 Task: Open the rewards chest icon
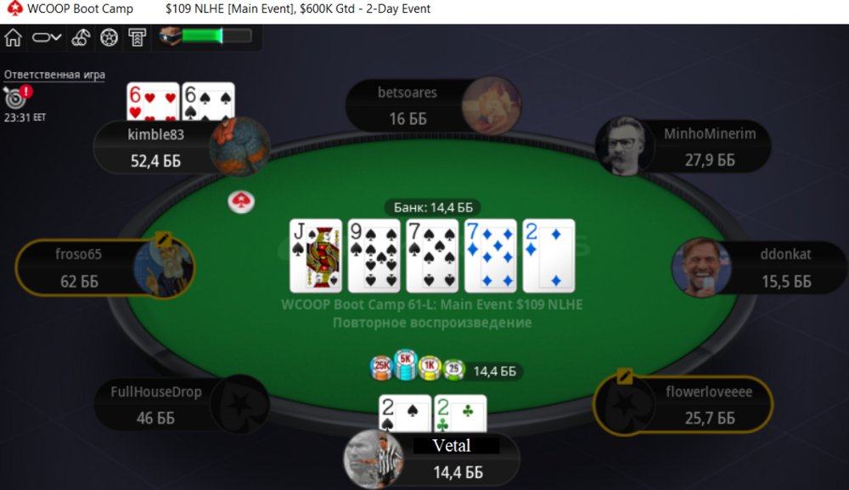170,37
